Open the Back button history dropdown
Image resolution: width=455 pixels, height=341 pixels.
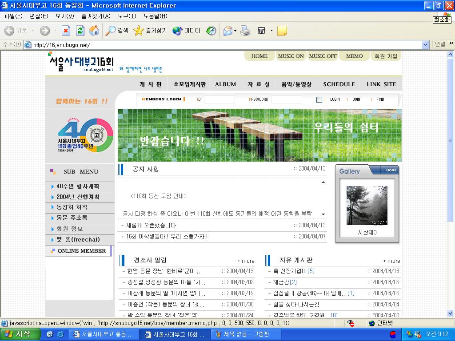tap(32, 31)
